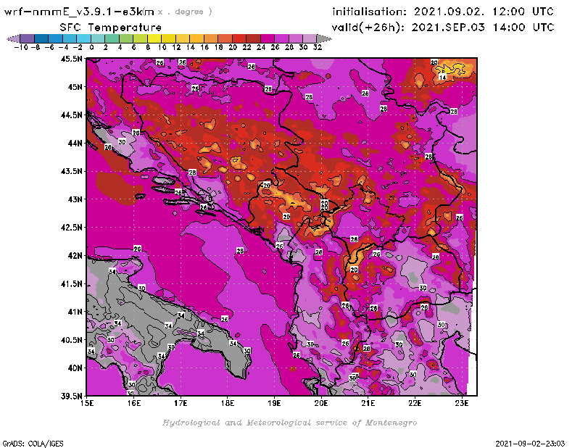Click the 45.5N latitude axis label
This screenshot has width=580, height=448.
[71, 59]
